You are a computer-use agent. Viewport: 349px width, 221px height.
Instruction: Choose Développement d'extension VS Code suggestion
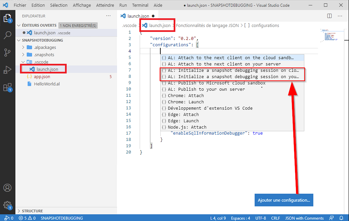click(x=232, y=108)
